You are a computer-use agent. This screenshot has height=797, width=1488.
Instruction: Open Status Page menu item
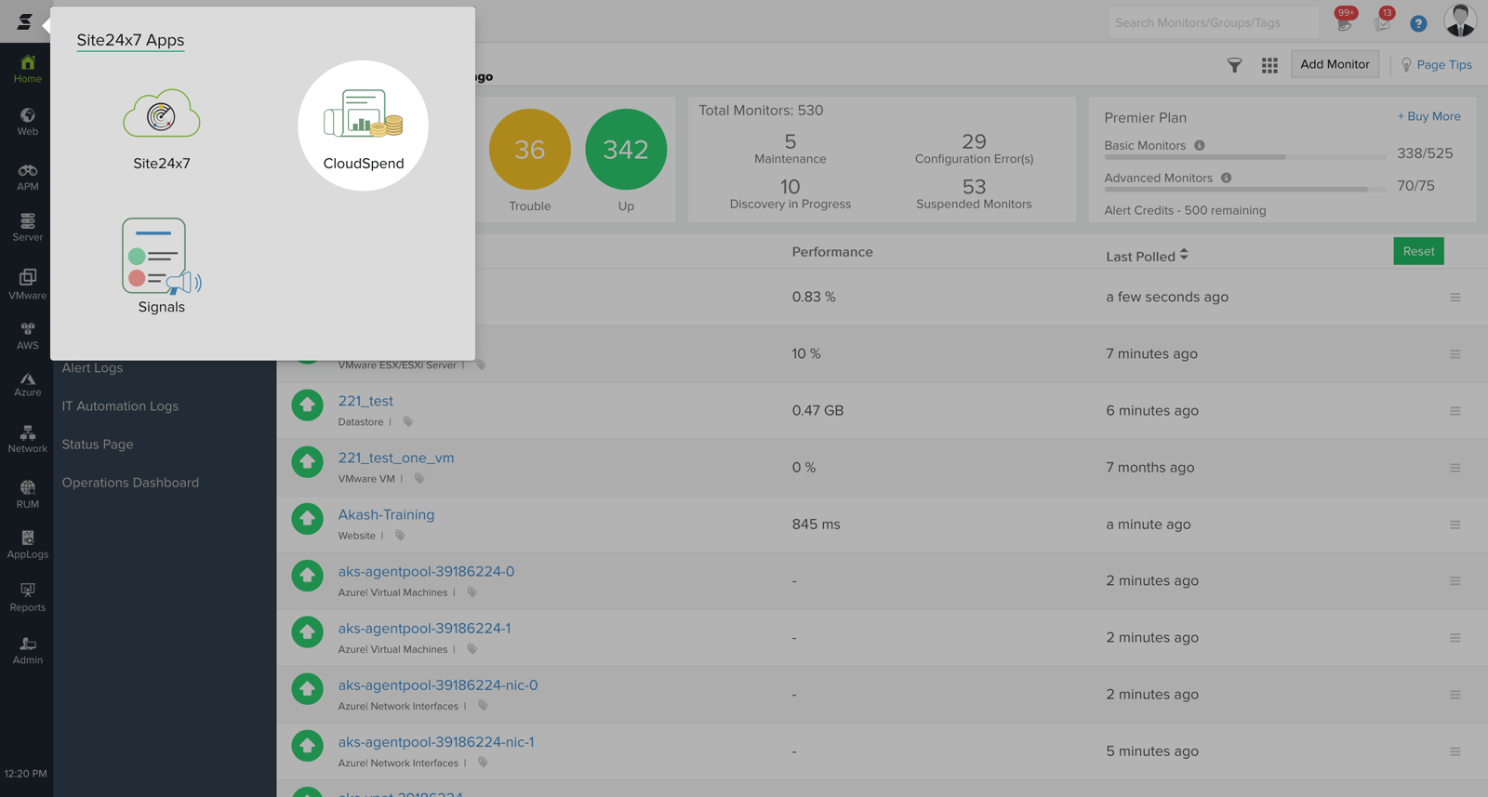tap(98, 445)
